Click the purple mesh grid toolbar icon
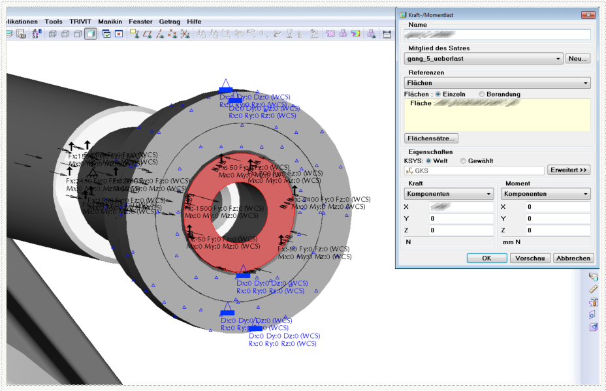Viewport: 606px width, 391px height. 330,34
